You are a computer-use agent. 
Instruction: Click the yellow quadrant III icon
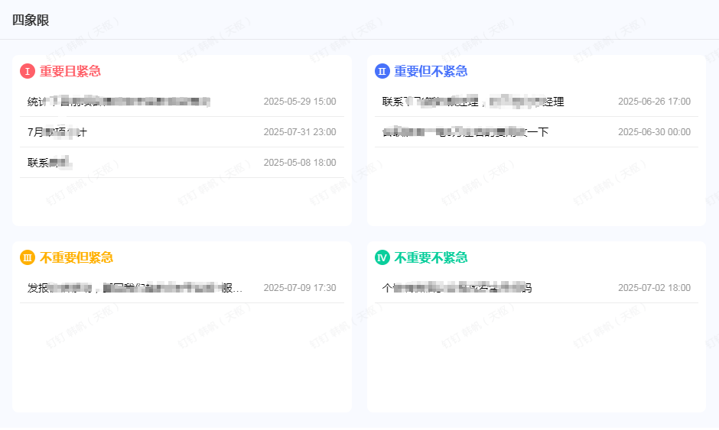[28, 257]
